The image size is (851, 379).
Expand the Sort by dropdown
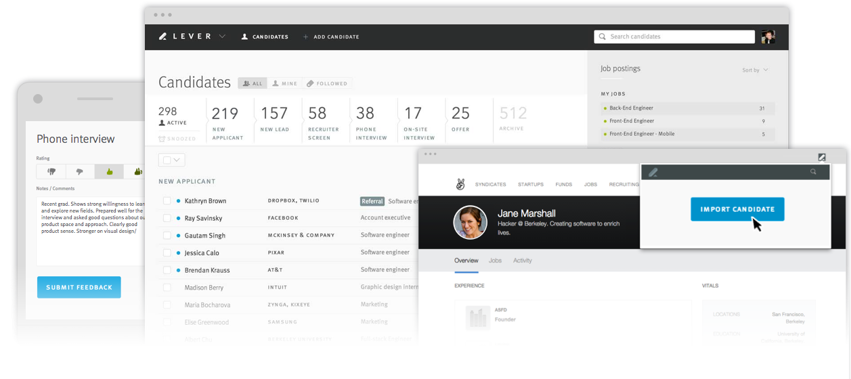pyautogui.click(x=755, y=70)
